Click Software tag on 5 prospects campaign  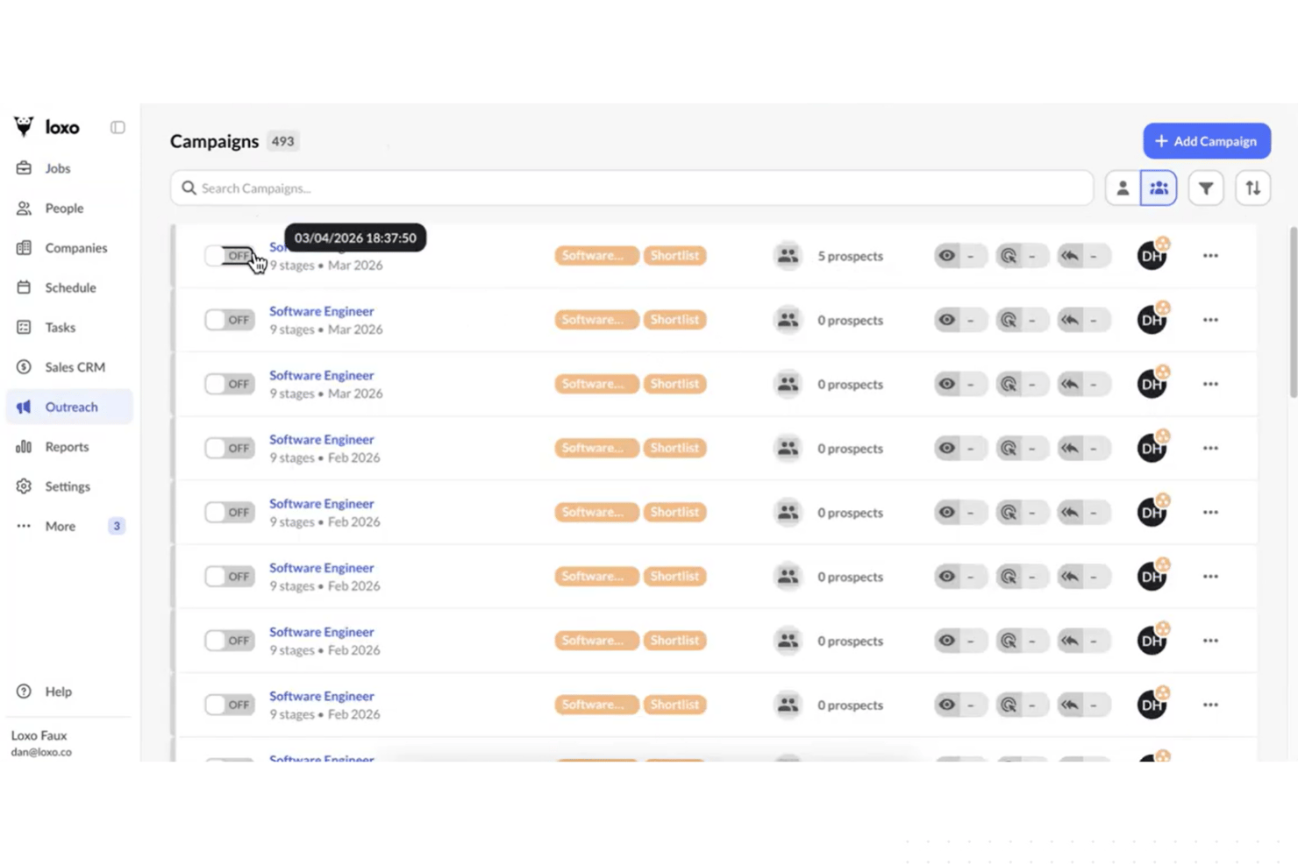596,256
